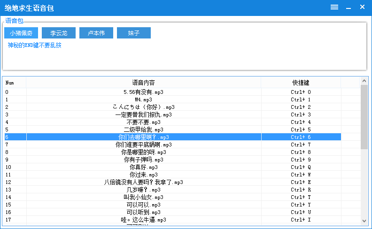Select the M4.mp3 voice entry
This screenshot has width=372, height=229.
[143, 99]
